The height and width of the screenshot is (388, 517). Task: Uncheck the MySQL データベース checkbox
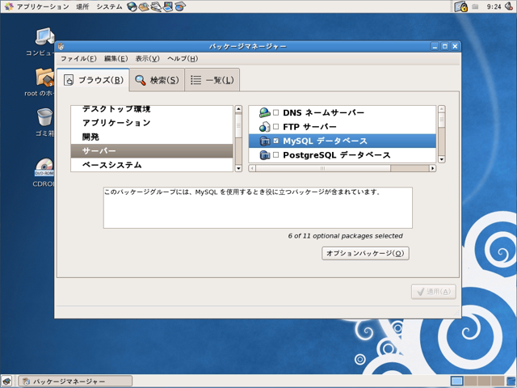coord(276,141)
